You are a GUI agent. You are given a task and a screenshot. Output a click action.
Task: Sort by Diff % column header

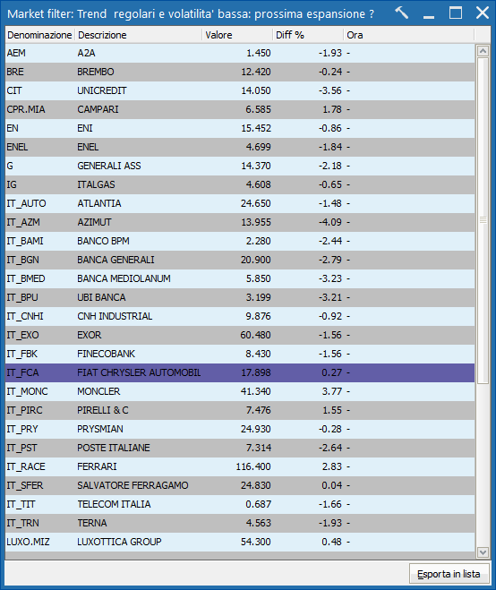coord(308,35)
